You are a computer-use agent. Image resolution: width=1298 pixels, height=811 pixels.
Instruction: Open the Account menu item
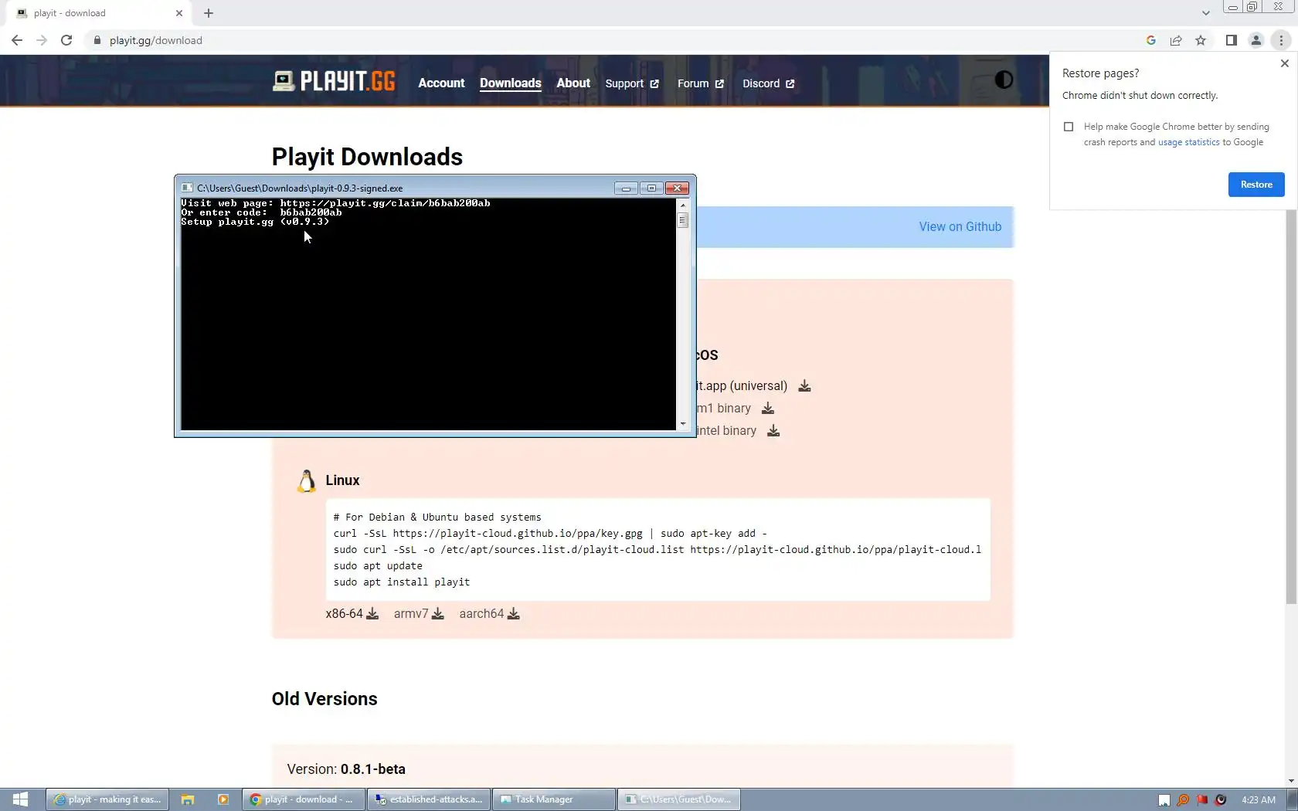(441, 83)
